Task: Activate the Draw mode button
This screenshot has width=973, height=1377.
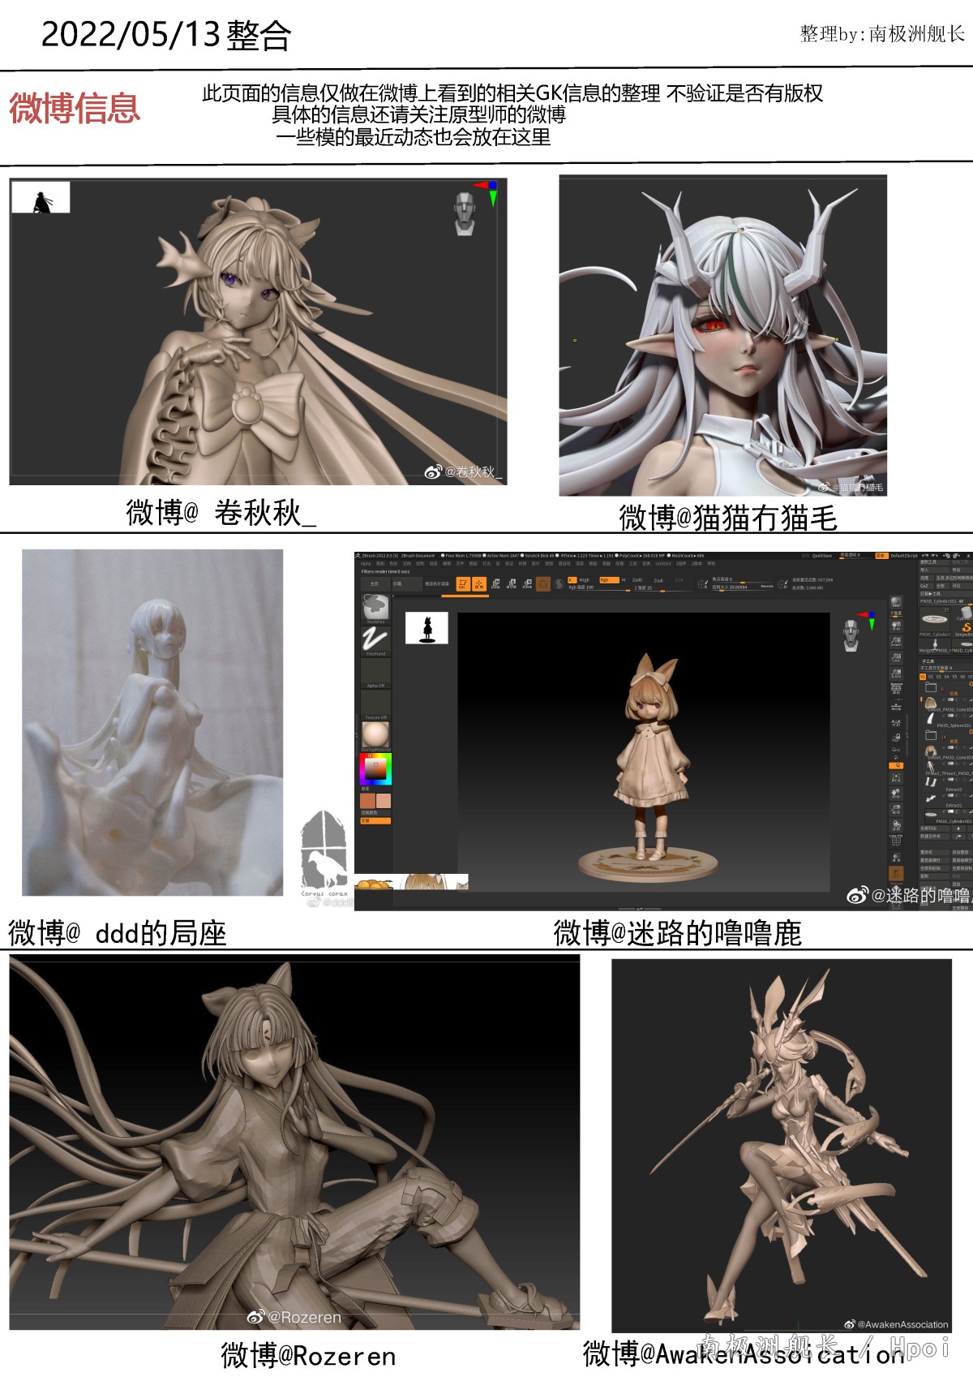Action: click(479, 583)
